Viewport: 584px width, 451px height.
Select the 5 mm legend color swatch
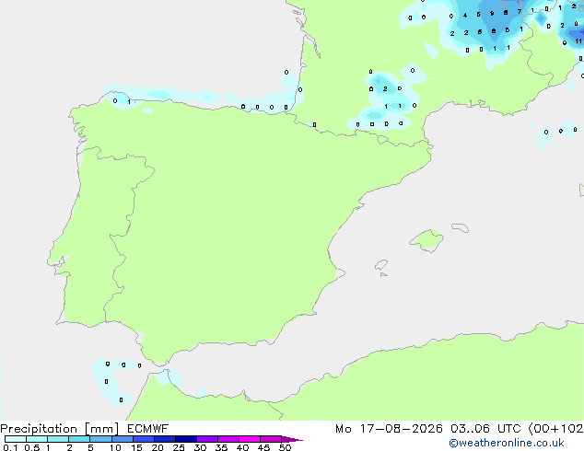[x=100, y=439]
